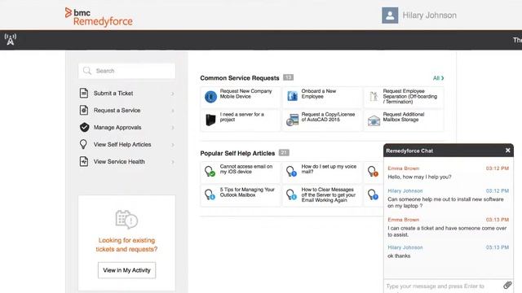The height and width of the screenshot is (293, 522).
Task: Click the BMC Remedyforce logo
Action: pos(99,17)
